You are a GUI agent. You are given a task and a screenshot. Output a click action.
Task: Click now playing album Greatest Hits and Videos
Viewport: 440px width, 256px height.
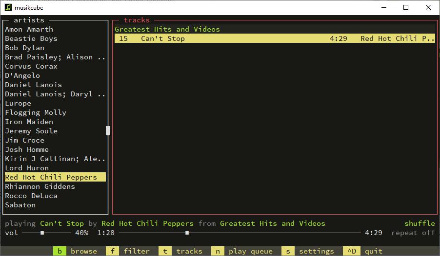(273, 223)
